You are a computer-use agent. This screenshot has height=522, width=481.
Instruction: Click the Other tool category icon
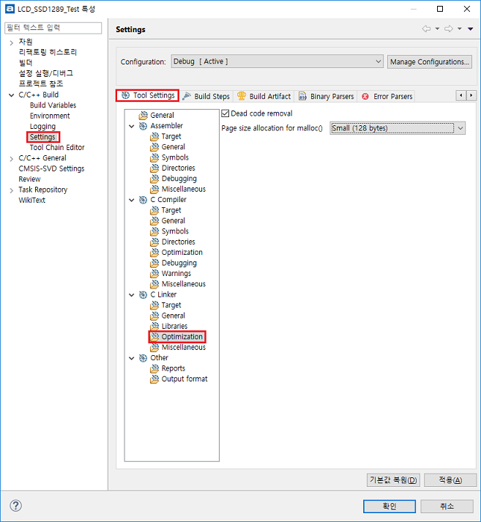click(x=143, y=358)
